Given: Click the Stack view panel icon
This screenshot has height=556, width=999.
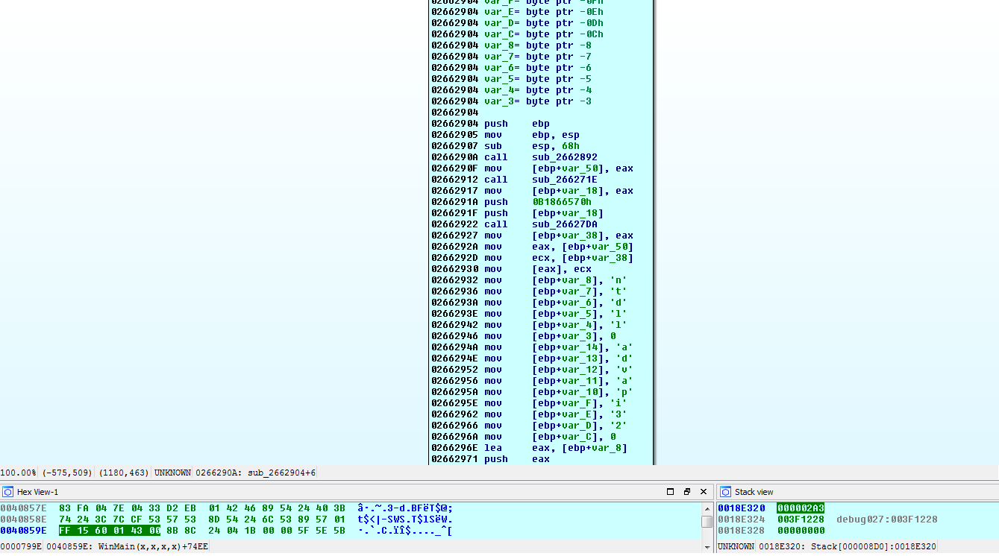Looking at the screenshot, I should coord(725,492).
